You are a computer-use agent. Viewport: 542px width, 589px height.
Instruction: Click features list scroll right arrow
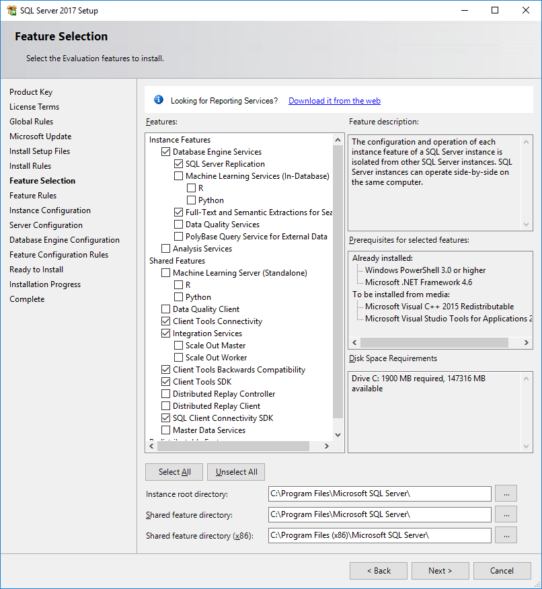point(327,446)
